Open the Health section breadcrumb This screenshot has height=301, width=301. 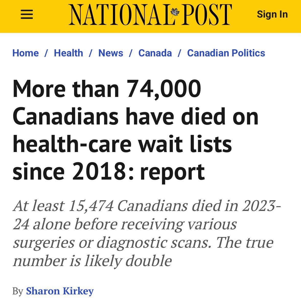(68, 53)
